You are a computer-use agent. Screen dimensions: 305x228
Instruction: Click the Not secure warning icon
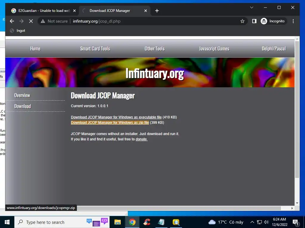(43, 21)
